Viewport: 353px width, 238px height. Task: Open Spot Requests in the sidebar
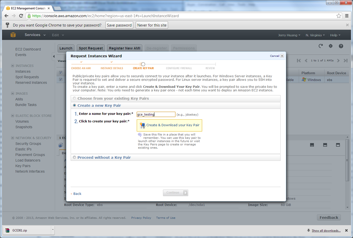click(x=27, y=77)
